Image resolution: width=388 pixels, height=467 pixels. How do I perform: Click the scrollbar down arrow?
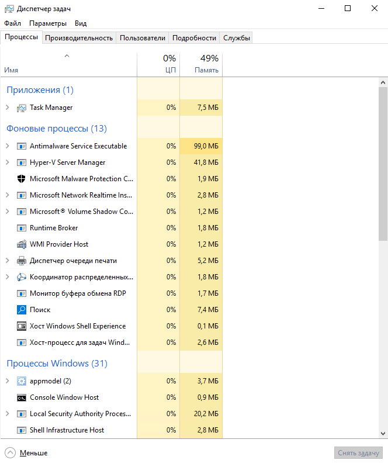[383, 434]
